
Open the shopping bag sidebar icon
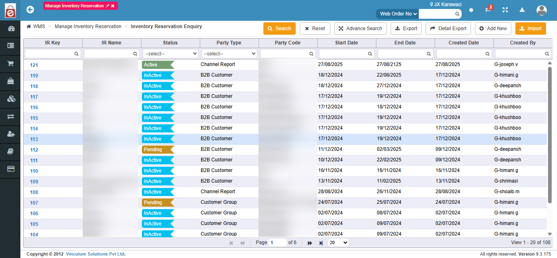coord(11,81)
